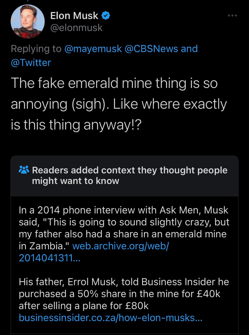Open the @elonmusk handle

[x=76, y=28]
